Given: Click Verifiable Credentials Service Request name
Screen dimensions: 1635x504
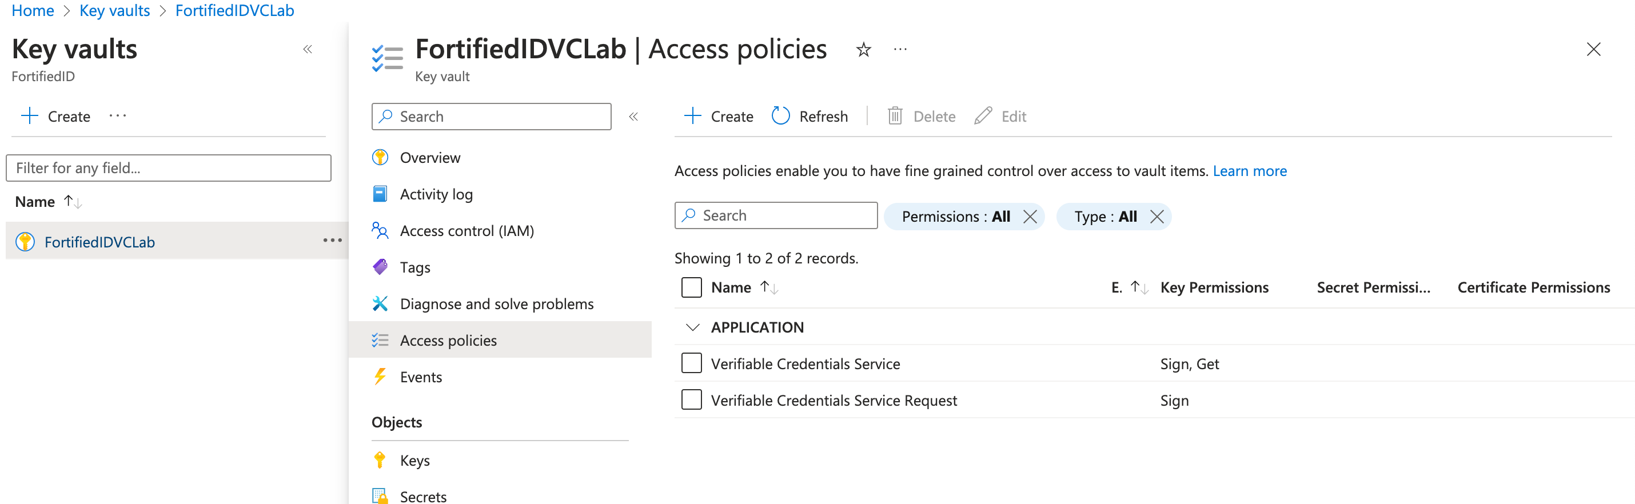Looking at the screenshot, I should point(834,401).
